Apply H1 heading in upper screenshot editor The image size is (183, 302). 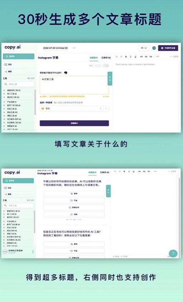click(142, 57)
